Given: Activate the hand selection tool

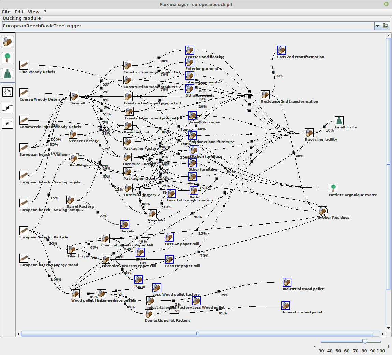Looking at the screenshot, I should (7, 92).
